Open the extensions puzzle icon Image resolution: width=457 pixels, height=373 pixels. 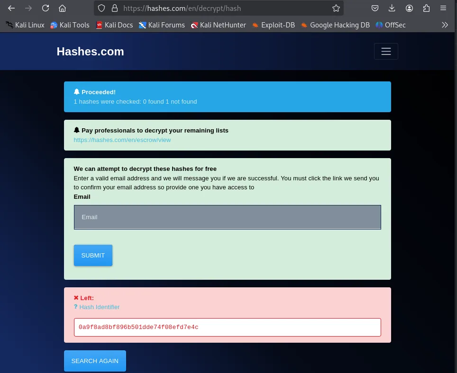coord(426,8)
